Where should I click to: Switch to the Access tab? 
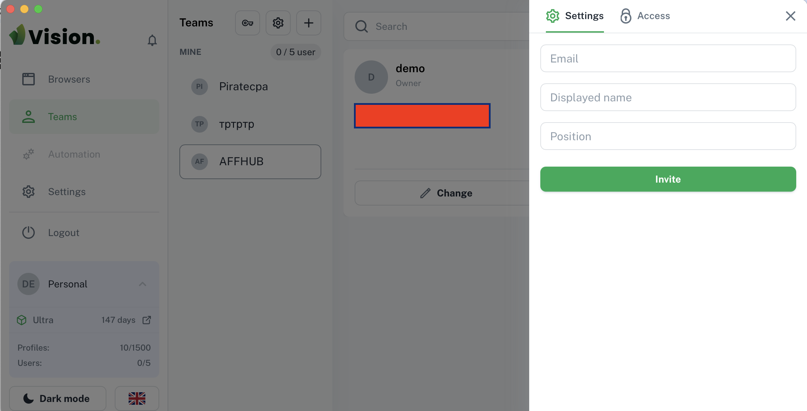click(645, 16)
